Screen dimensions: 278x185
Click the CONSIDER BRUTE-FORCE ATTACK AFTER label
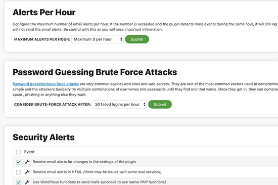tap(53, 105)
